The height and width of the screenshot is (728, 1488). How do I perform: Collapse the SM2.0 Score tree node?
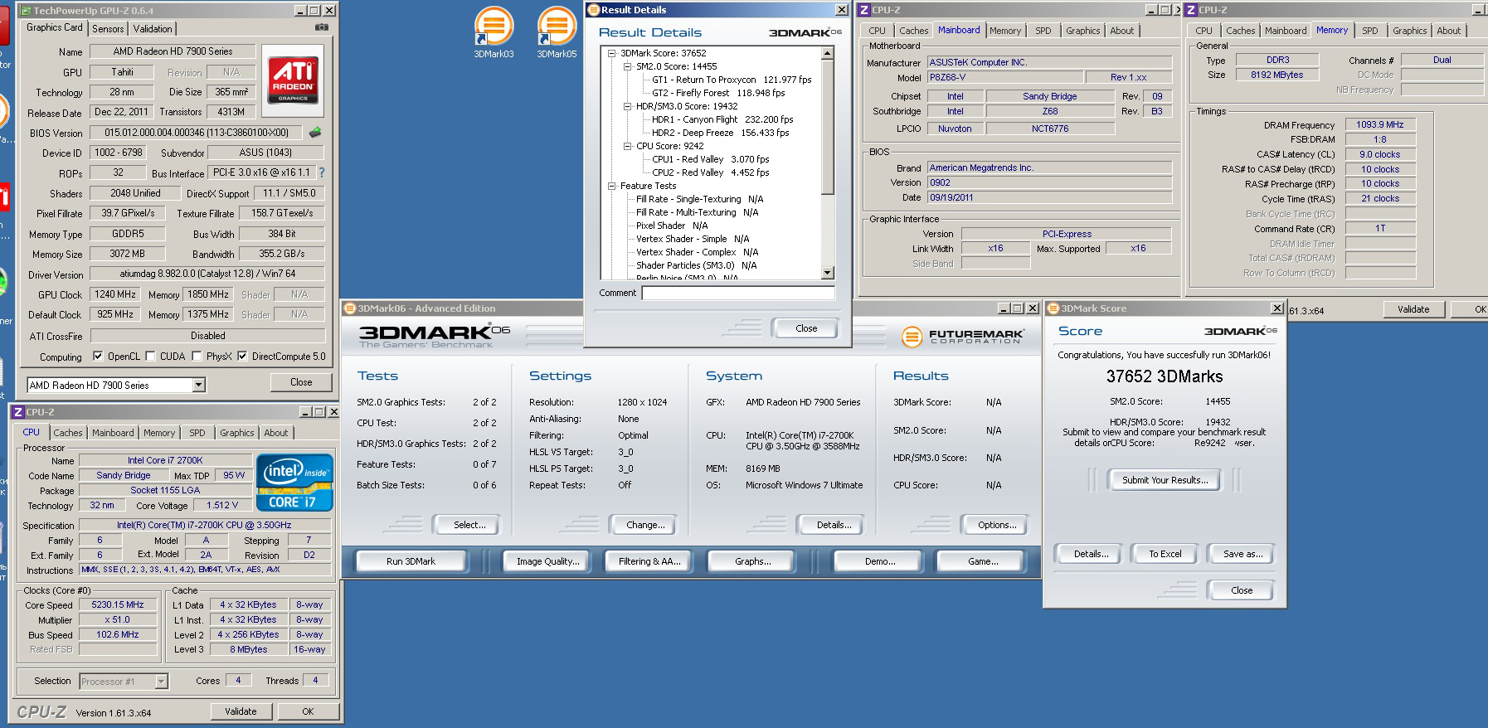(627, 66)
